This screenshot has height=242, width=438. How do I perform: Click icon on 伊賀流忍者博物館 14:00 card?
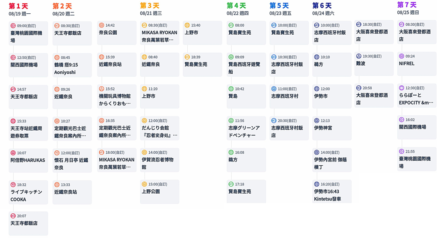click(145, 152)
